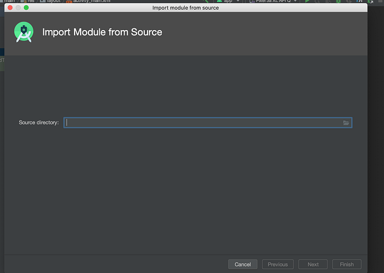Open the 'app' run configuration dropdown behind dialog
384x273 pixels.
point(228,1)
